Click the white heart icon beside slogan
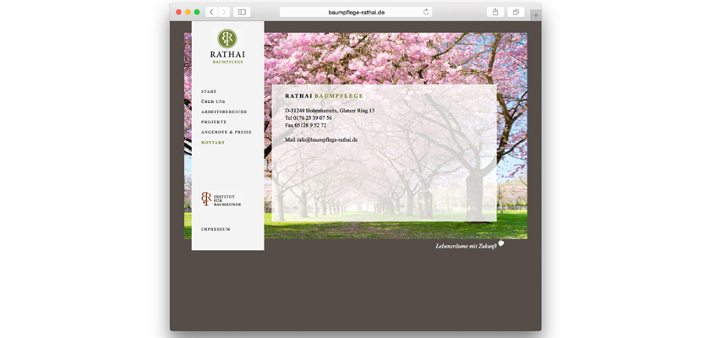This screenshot has height=338, width=710. [x=501, y=243]
